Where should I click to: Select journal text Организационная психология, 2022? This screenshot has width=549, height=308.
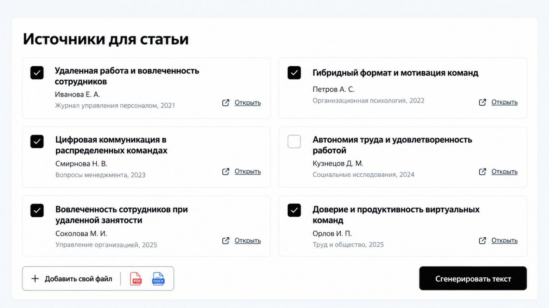(368, 100)
